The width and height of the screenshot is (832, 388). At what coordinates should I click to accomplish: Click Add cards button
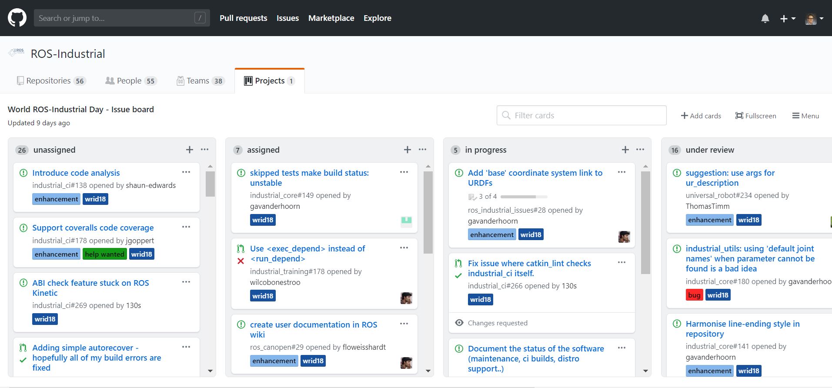701,116
